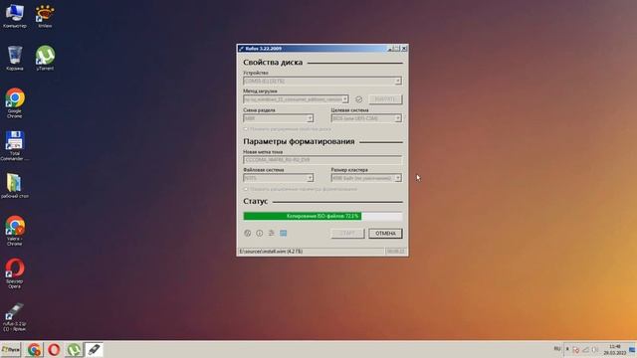Click the ВЫБРАТЬ select image button
This screenshot has width=637, height=358.
[385, 99]
